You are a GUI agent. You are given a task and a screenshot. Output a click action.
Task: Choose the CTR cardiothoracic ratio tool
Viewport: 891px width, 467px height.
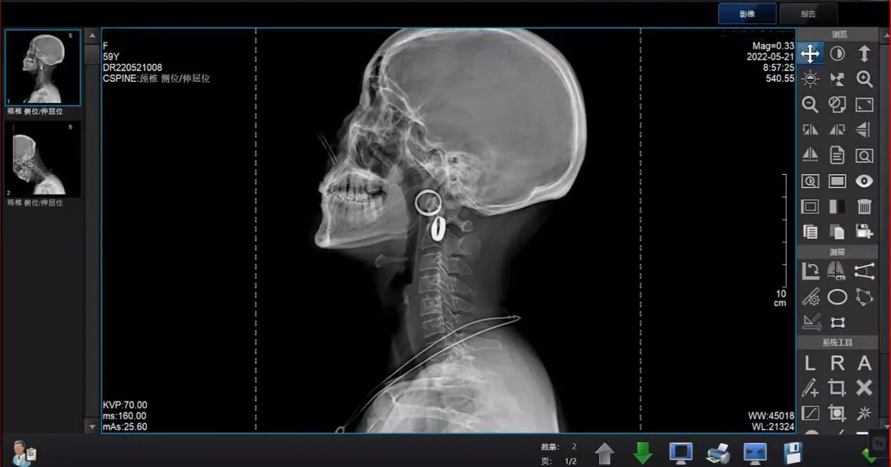tap(837, 272)
